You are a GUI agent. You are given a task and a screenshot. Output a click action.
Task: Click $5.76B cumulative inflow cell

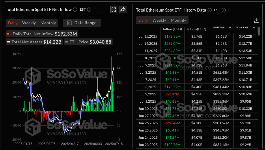(197, 36)
